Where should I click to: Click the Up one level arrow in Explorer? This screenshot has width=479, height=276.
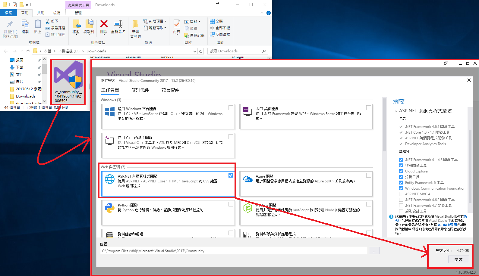click(28, 51)
